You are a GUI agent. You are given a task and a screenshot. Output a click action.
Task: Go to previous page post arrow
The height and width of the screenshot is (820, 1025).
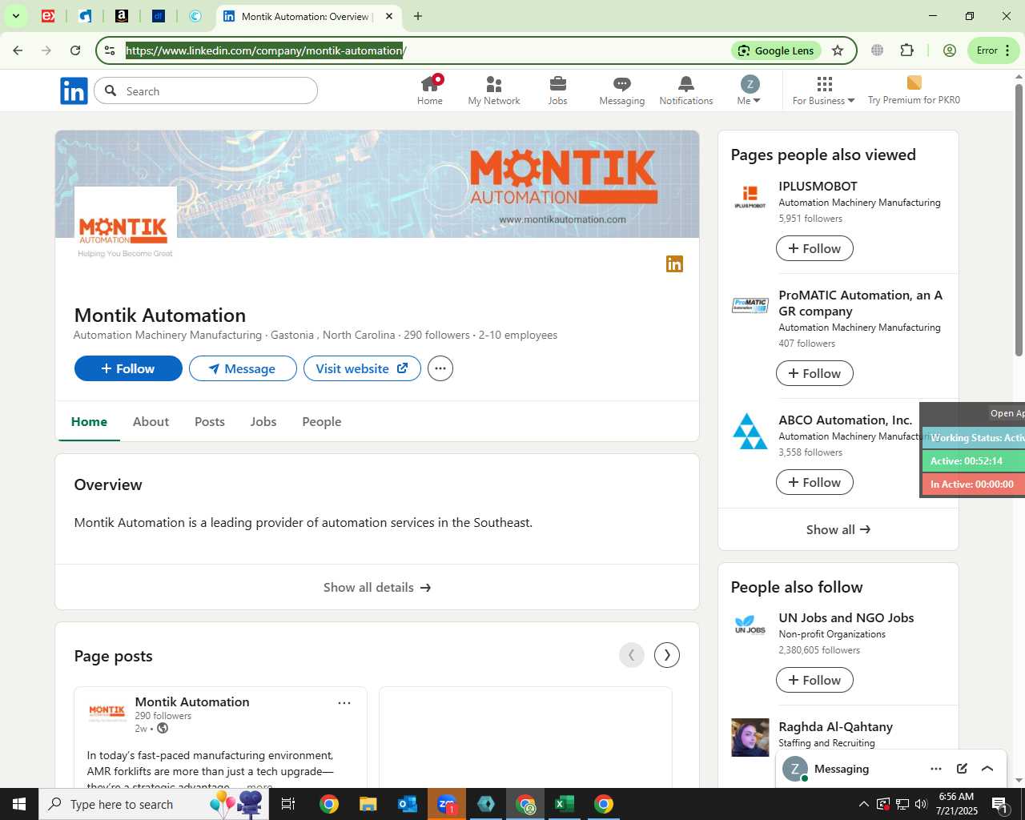(x=632, y=655)
